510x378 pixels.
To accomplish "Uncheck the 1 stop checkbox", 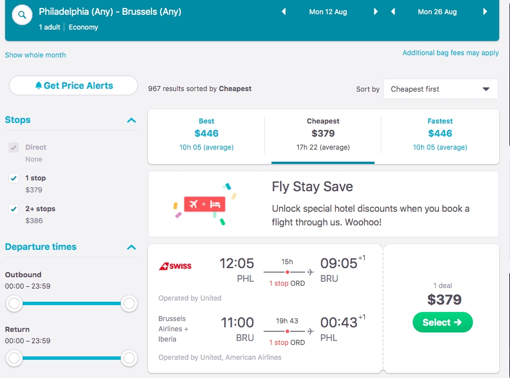I will pos(14,178).
